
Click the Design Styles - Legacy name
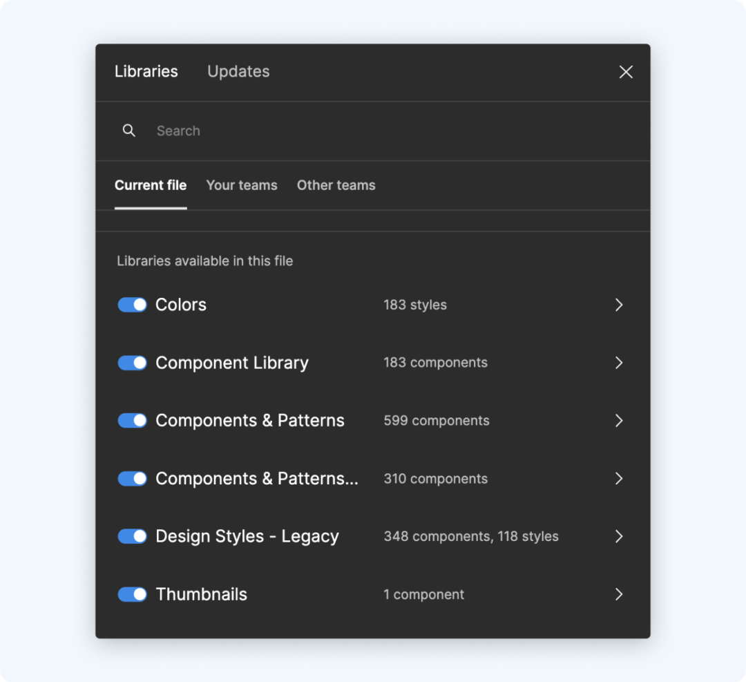pyautogui.click(x=247, y=536)
